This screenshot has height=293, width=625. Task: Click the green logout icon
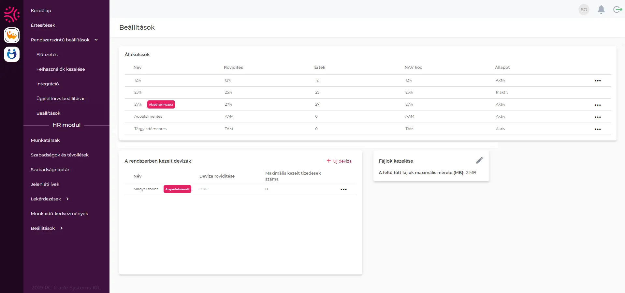click(618, 9)
